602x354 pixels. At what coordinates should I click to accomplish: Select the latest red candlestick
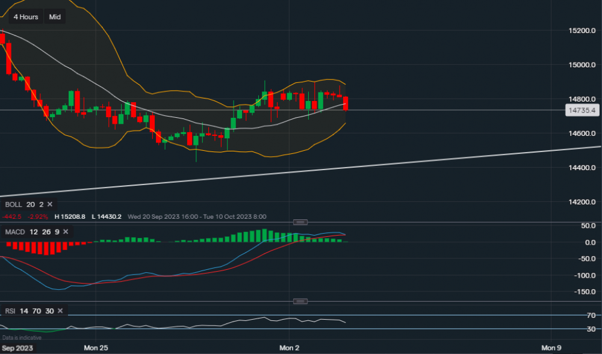[x=346, y=103]
